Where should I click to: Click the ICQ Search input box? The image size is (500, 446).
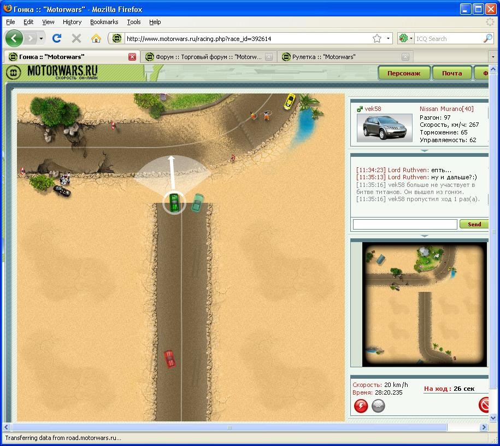448,39
